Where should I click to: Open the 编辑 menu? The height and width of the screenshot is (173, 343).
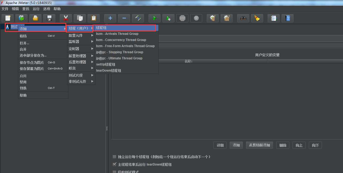tap(15, 9)
